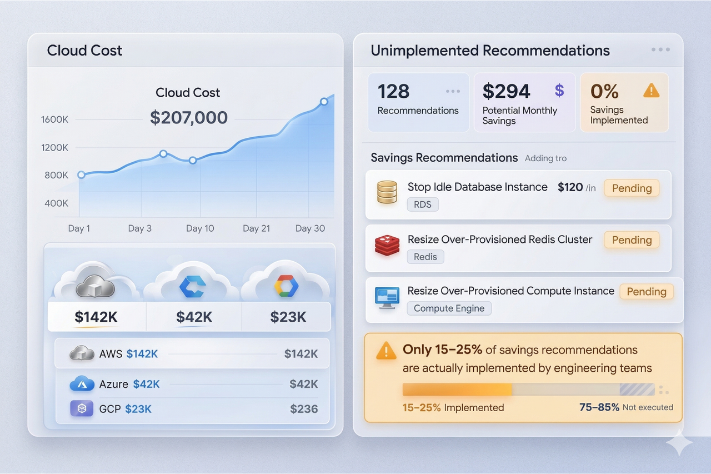Screen dimensions: 711x474
Task: Select the Redis cluster icon
Action: pos(386,245)
